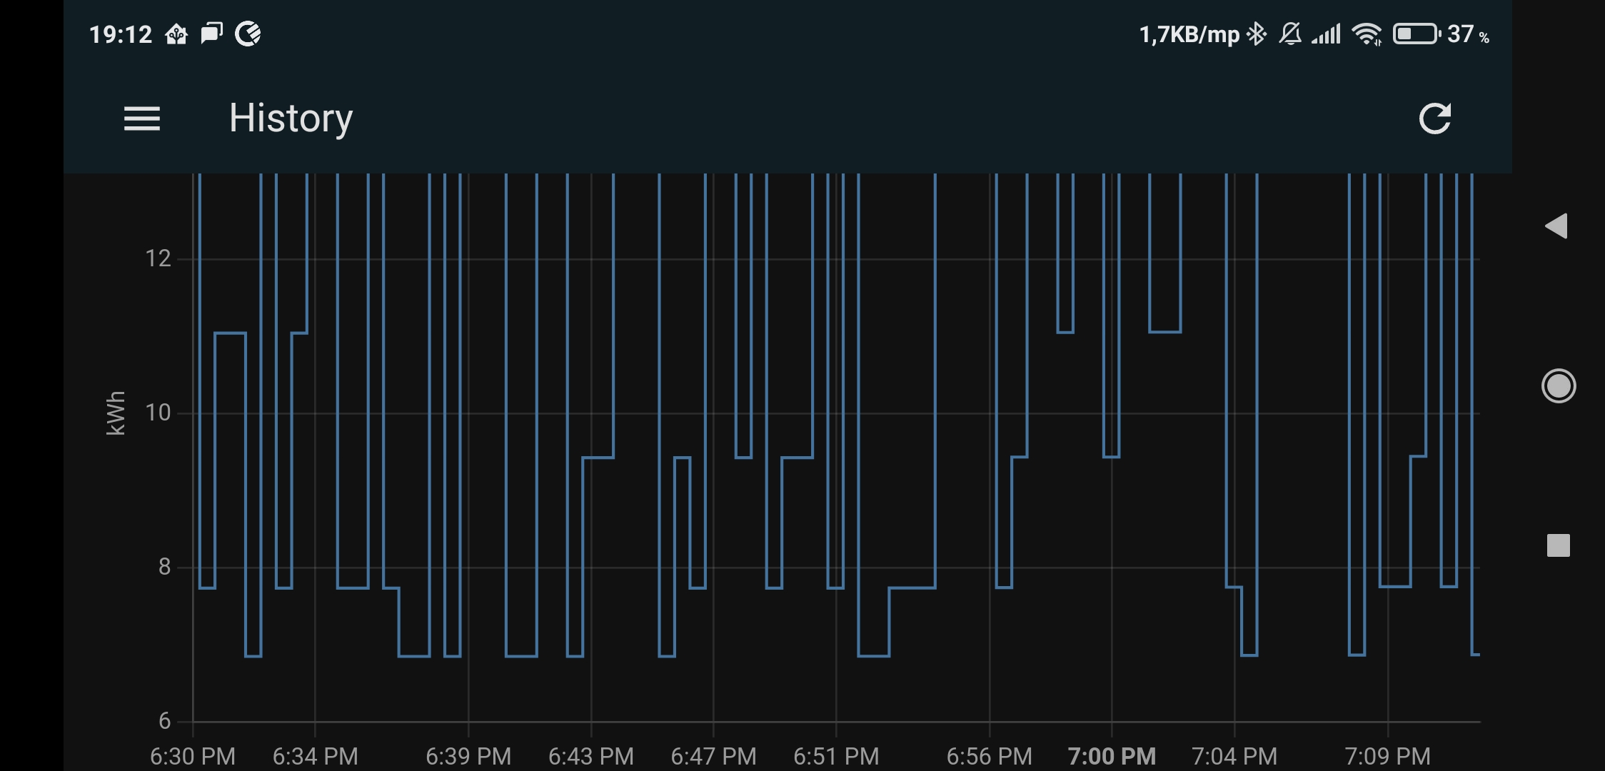Tap the Android home circle button

[x=1558, y=386]
